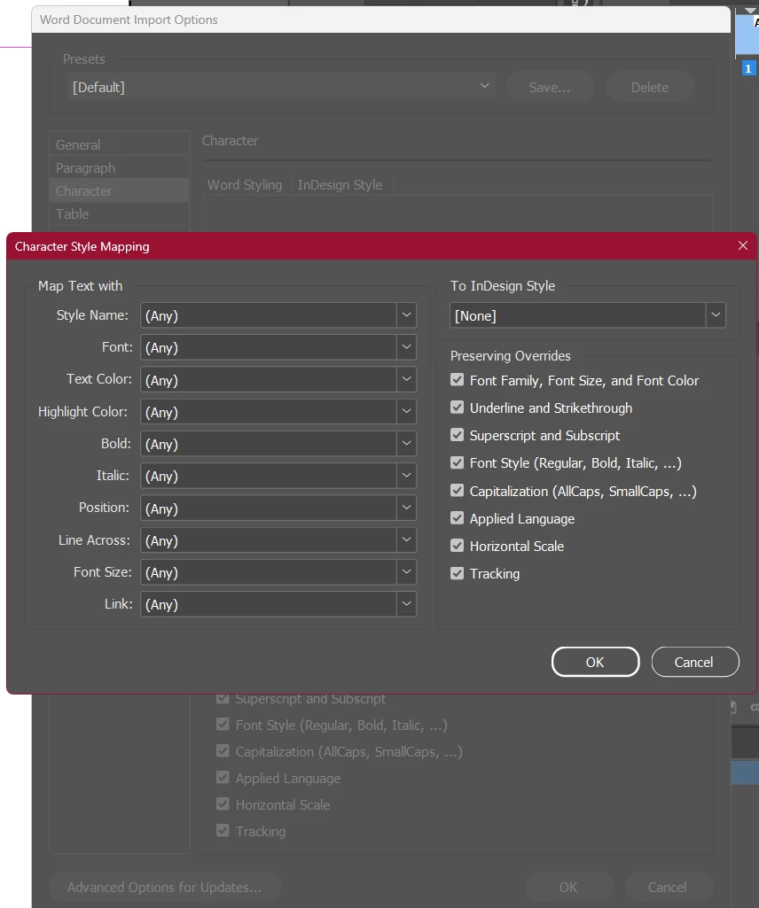
Task: Toggle Applied Language checkbox in mapping dialog
Action: click(457, 517)
